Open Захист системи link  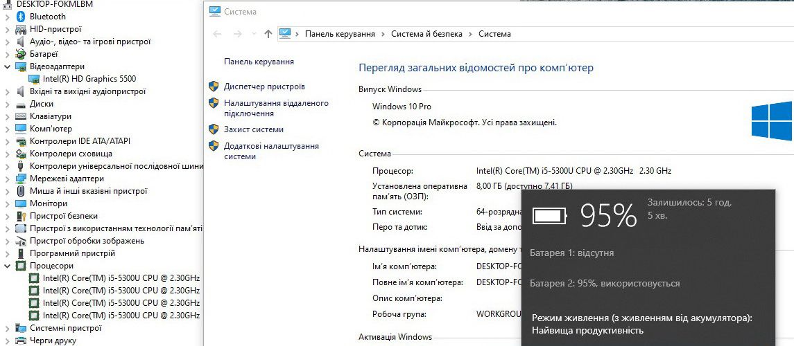(254, 129)
